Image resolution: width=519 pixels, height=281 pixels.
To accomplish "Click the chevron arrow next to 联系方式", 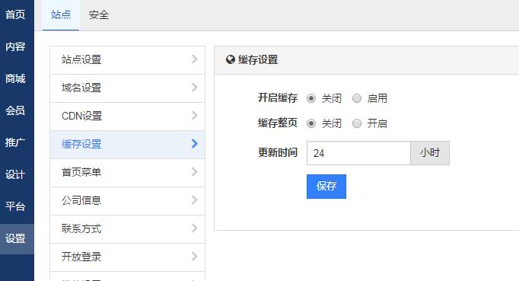I will coord(195,228).
